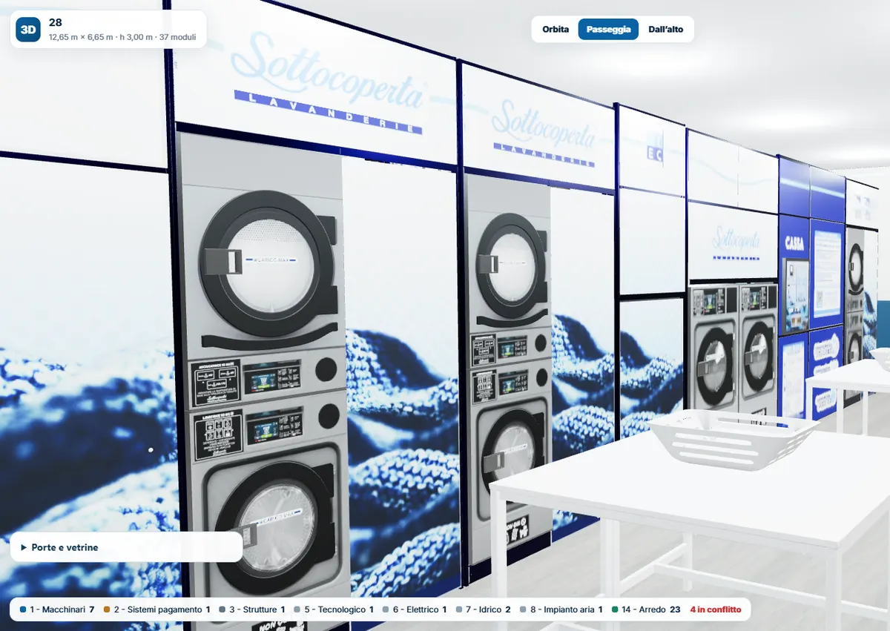The width and height of the screenshot is (890, 631).
Task: Toggle the 14 - Arredo layer chip
Action: click(645, 609)
